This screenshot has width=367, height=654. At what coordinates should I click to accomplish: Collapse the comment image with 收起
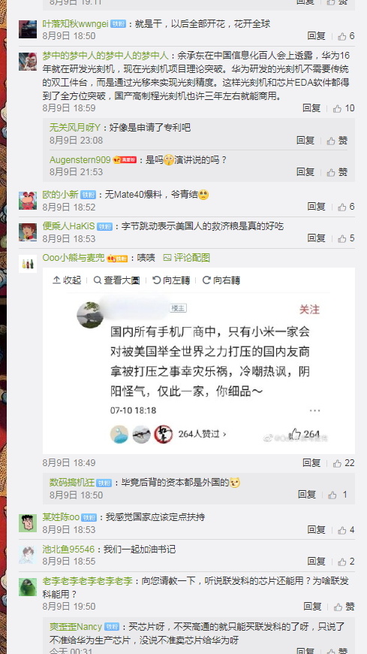tap(67, 280)
